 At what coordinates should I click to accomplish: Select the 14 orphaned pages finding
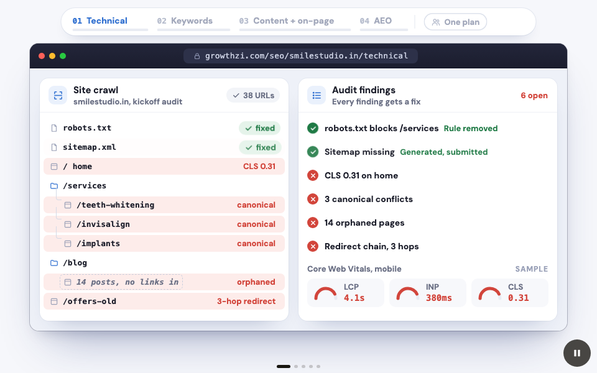[x=364, y=223]
